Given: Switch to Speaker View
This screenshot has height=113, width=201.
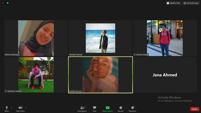Looking at the screenshot, I should tap(173, 3).
